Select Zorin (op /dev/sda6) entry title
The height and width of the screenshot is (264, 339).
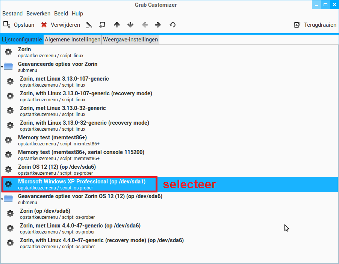point(45,211)
